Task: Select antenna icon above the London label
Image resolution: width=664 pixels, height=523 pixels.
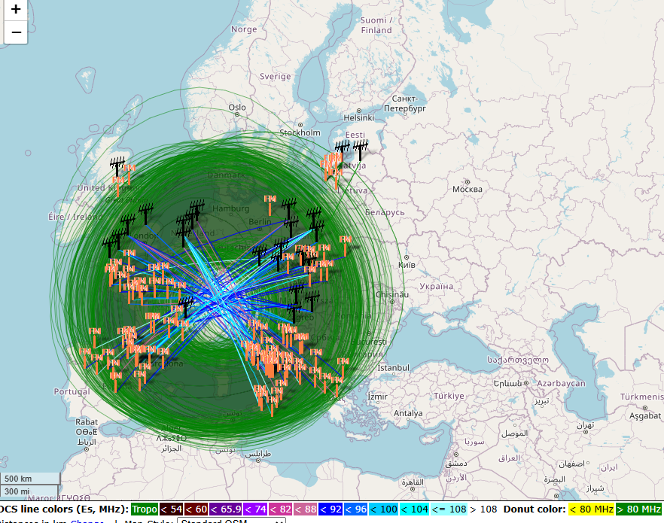Action: [146, 214]
